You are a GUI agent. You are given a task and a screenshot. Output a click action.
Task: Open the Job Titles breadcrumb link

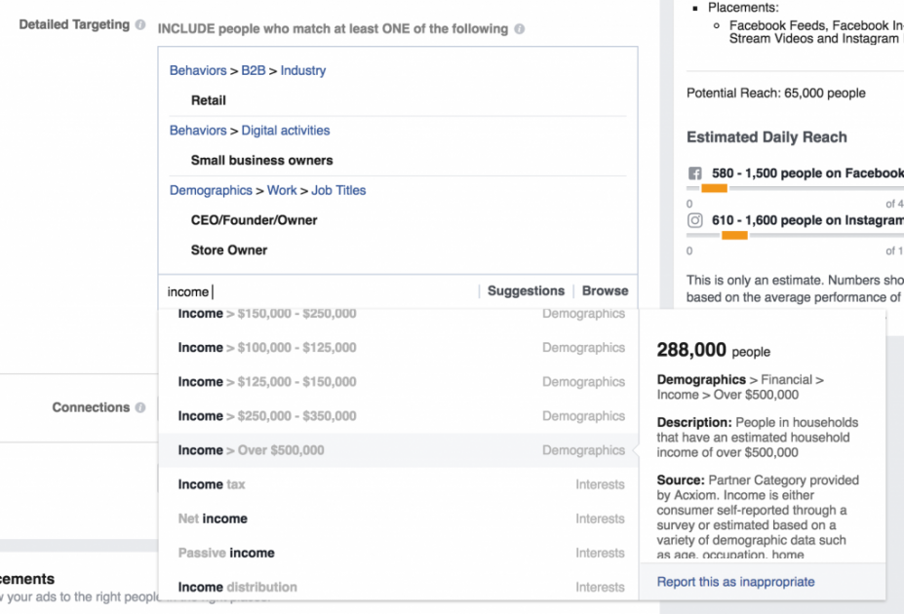pos(338,190)
